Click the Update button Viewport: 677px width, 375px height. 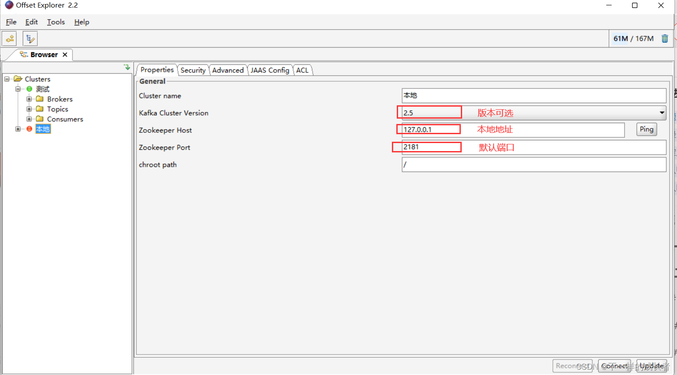(651, 366)
